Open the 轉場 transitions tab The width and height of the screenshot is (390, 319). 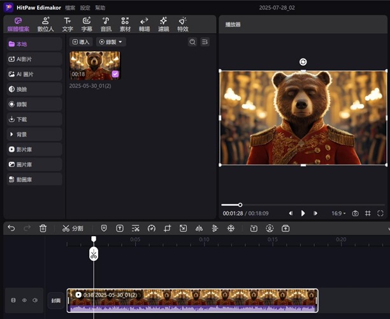[x=144, y=24]
